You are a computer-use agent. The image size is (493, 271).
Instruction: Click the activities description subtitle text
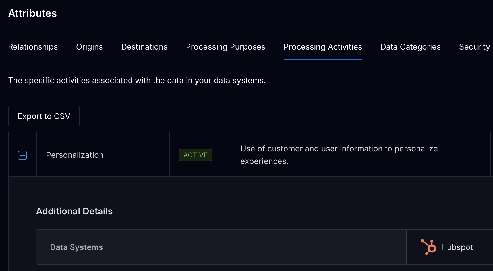coord(137,80)
